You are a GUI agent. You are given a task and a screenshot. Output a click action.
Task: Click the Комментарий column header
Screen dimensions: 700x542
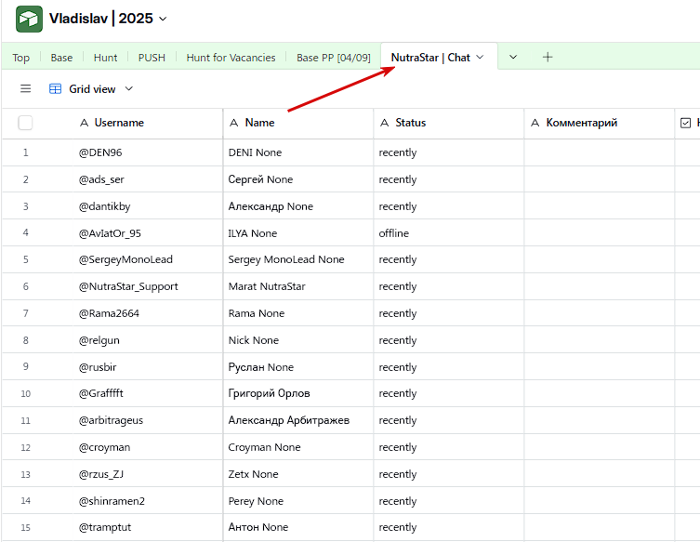click(581, 123)
